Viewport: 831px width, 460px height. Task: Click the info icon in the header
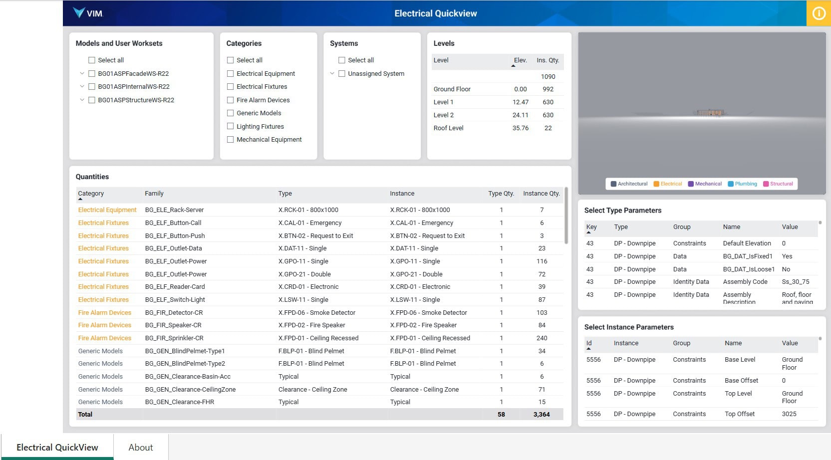point(819,13)
